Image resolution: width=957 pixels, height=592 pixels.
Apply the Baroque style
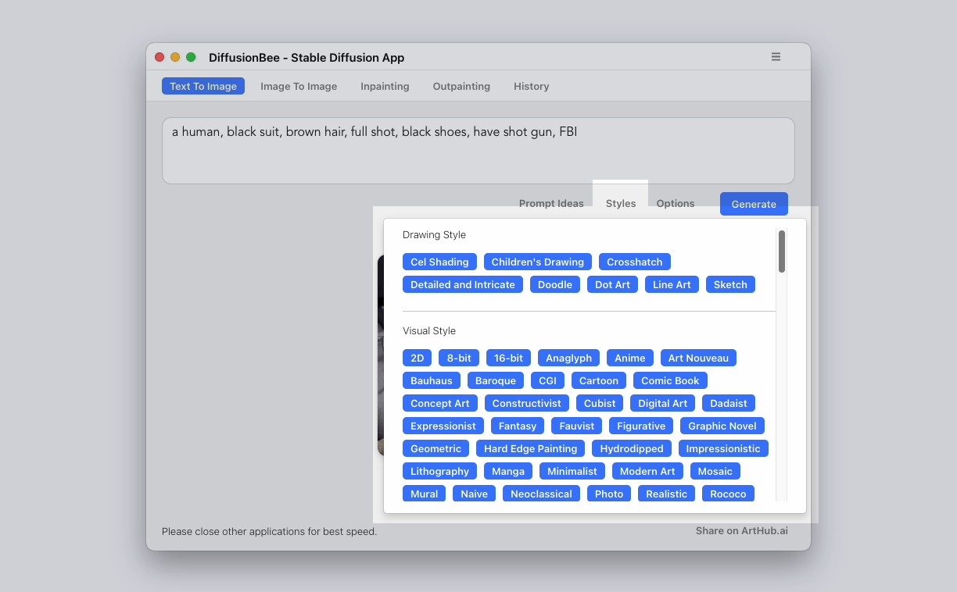496,380
